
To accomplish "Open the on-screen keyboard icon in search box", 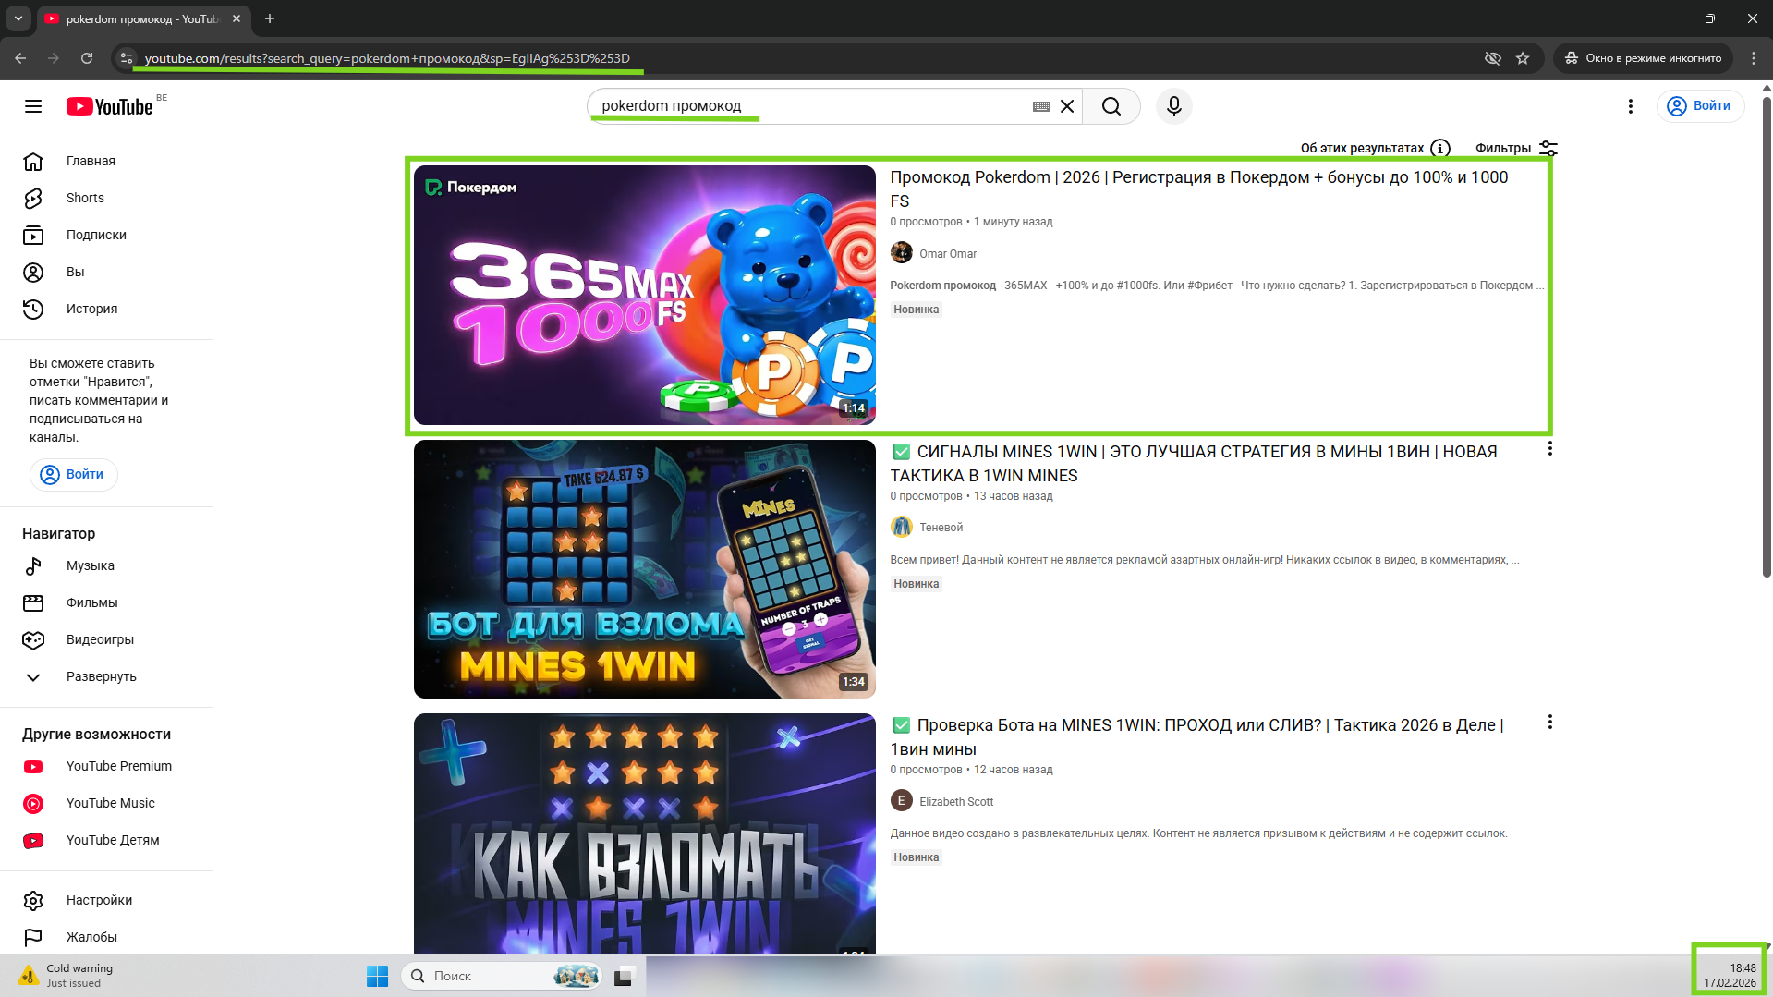I will pos(1041,106).
